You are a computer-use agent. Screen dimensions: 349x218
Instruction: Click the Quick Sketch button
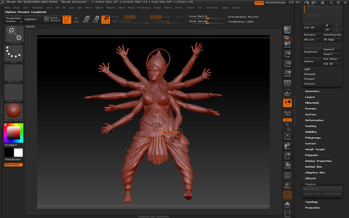pyautogui.click(x=52, y=19)
